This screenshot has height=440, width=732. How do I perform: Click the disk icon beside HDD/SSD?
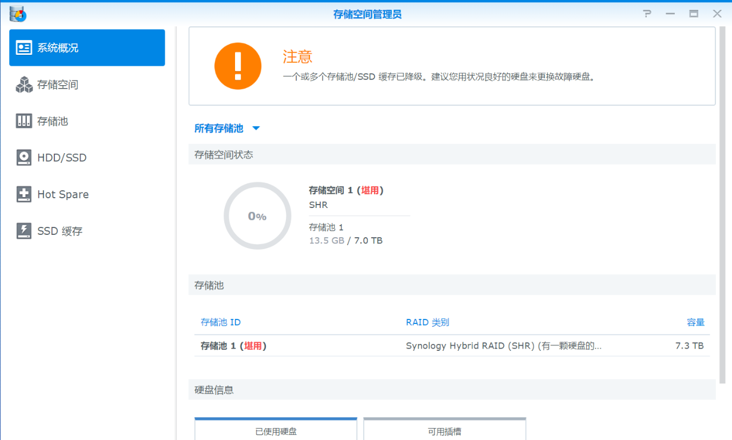coord(24,158)
